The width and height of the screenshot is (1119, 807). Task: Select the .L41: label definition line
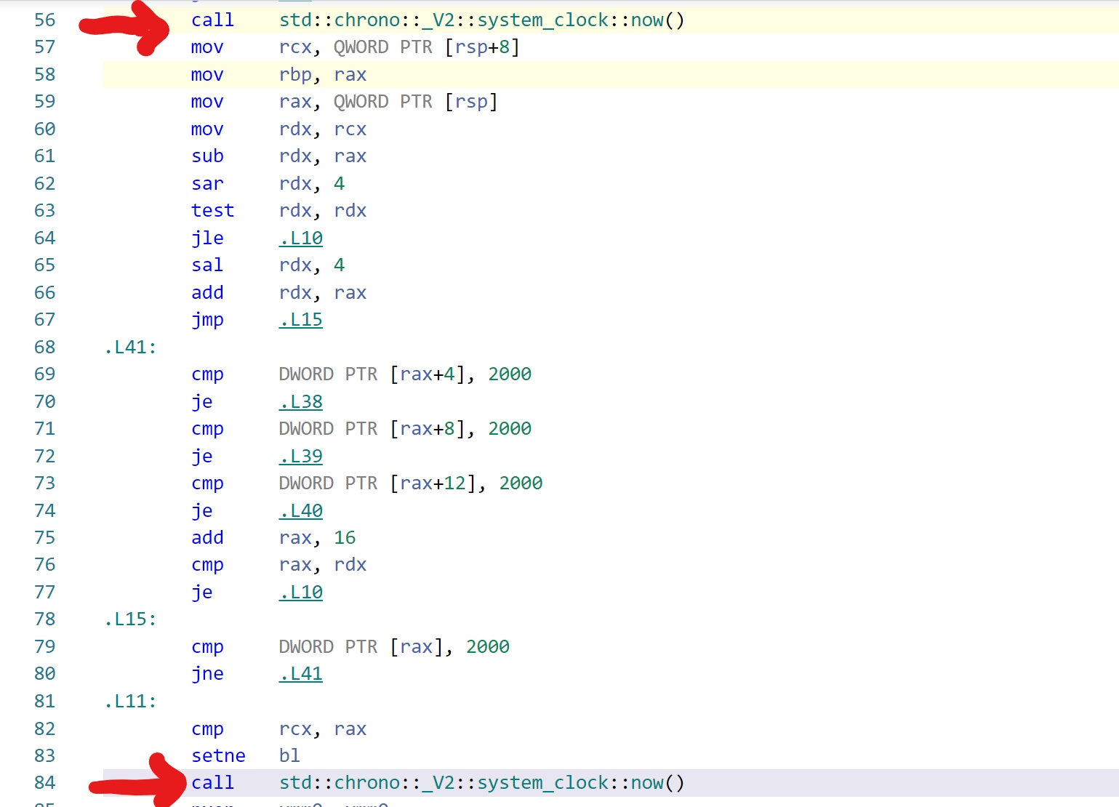click(x=131, y=347)
